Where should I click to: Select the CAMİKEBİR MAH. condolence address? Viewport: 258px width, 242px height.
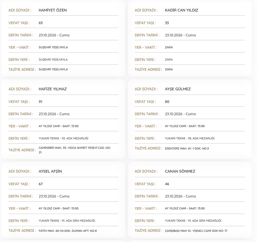(x=75, y=150)
